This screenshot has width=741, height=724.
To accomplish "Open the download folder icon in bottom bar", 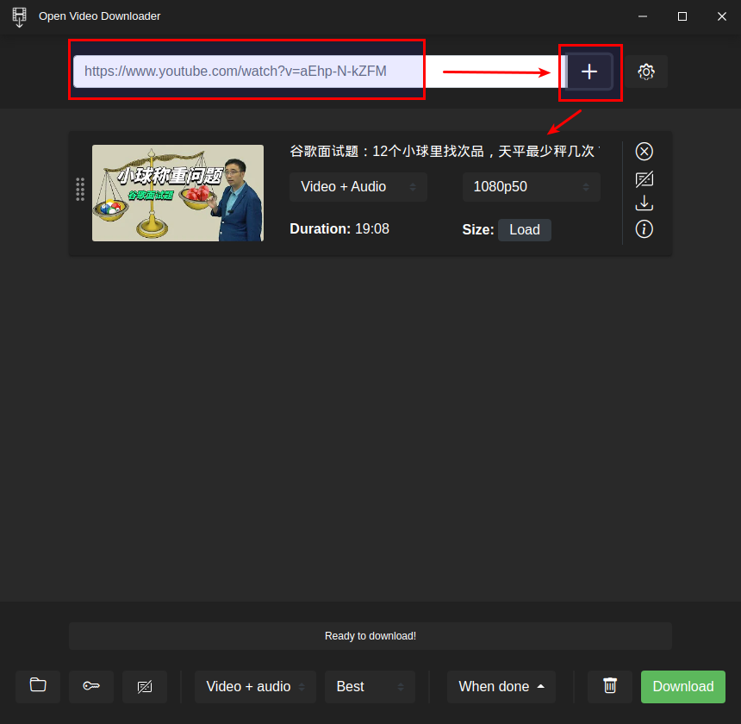I will tap(38, 686).
